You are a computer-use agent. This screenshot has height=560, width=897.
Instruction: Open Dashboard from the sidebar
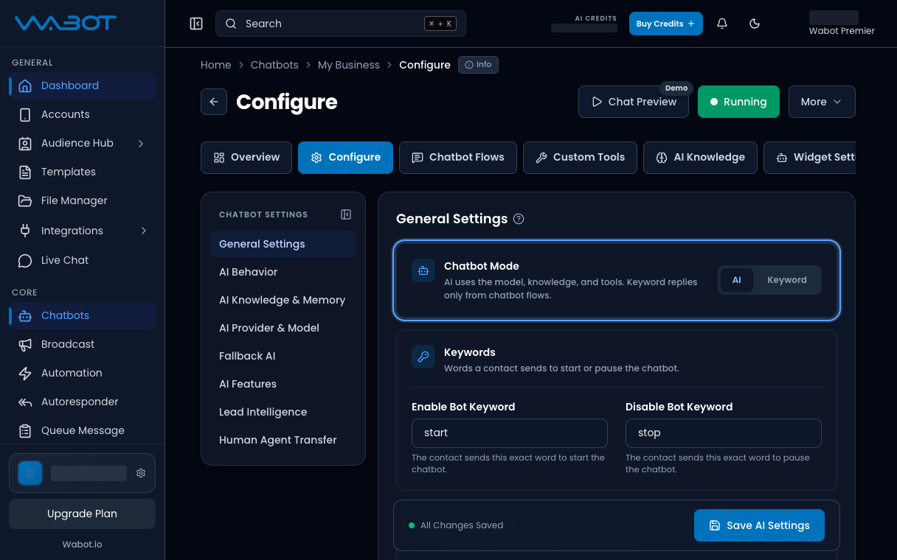pyautogui.click(x=82, y=85)
